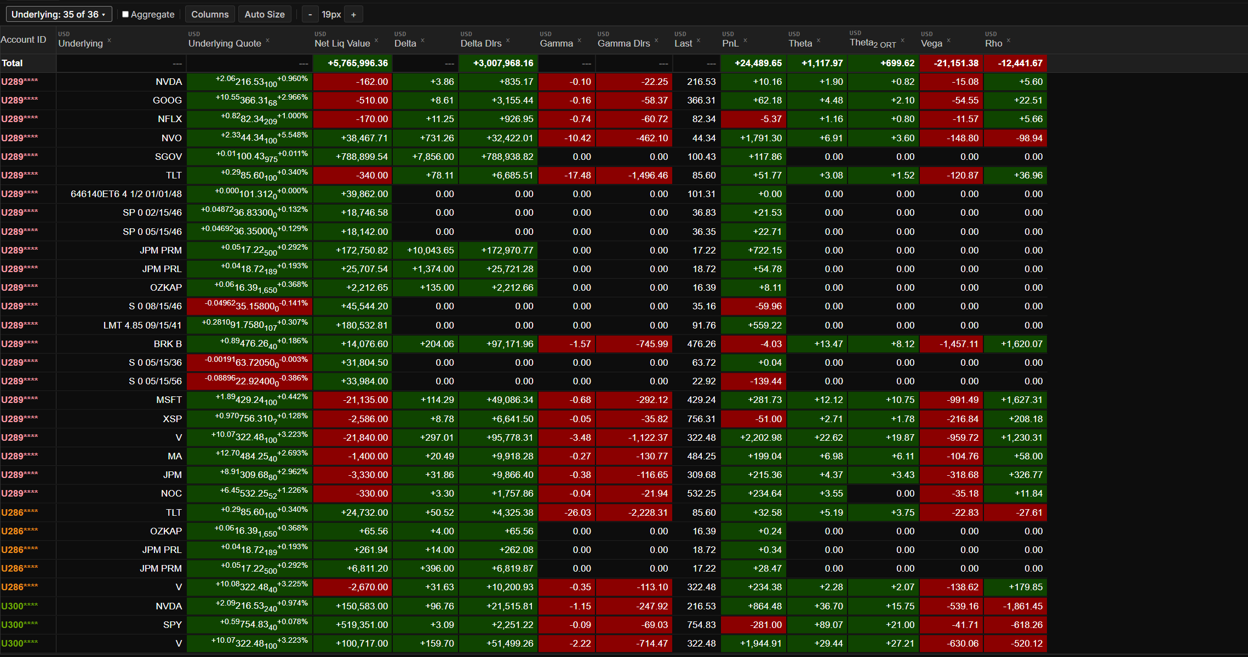Image resolution: width=1248 pixels, height=657 pixels.
Task: Remove the PnL column with its x icon
Action: click(746, 40)
